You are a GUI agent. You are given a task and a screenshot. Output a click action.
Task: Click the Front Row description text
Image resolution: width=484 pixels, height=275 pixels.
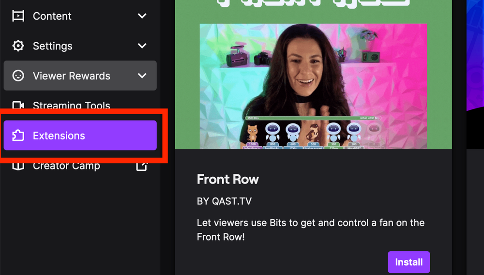(311, 229)
